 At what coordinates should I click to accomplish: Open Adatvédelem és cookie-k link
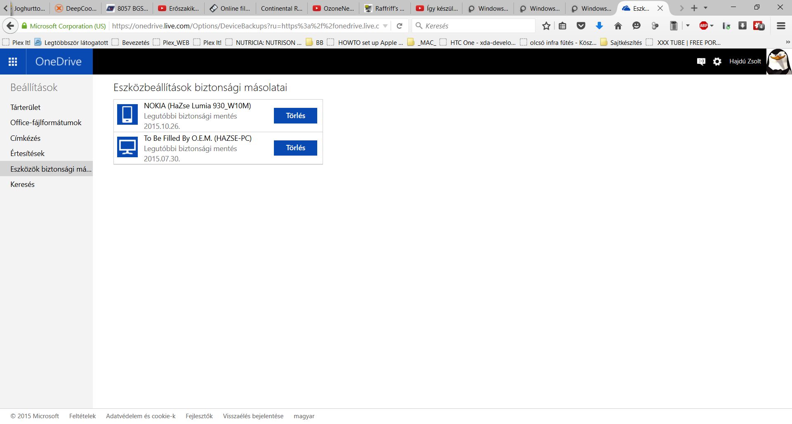click(x=141, y=416)
